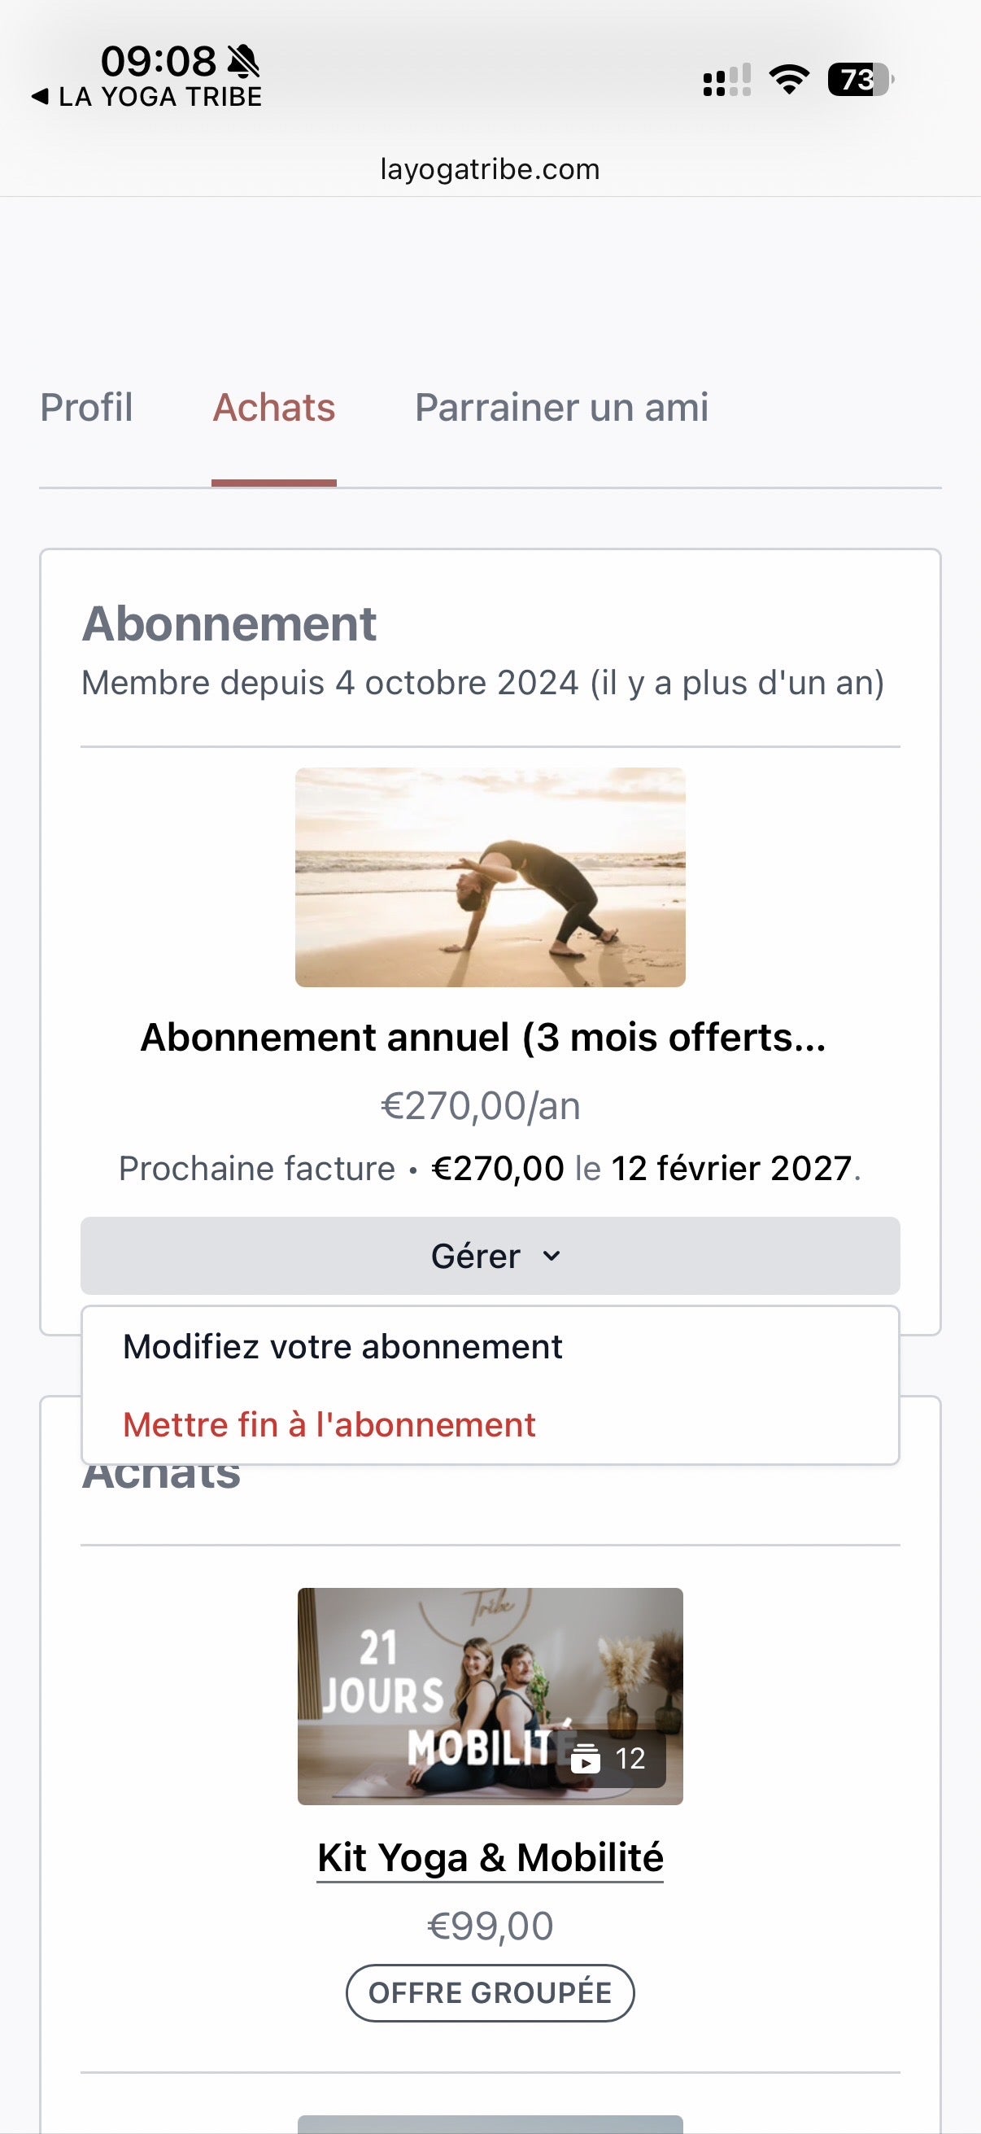Open the Profil tab
Viewport: 981px width, 2134px height.
click(x=86, y=408)
